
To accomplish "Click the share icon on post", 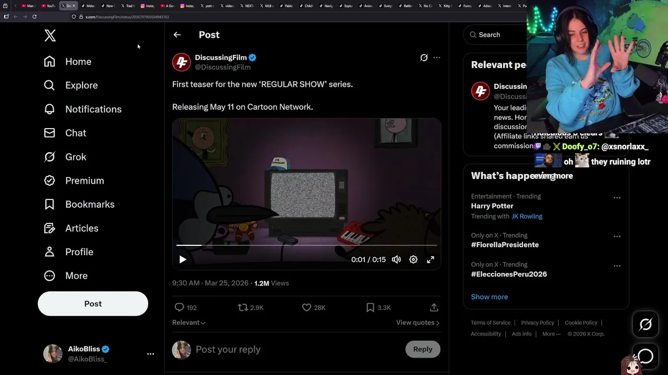I will [434, 308].
